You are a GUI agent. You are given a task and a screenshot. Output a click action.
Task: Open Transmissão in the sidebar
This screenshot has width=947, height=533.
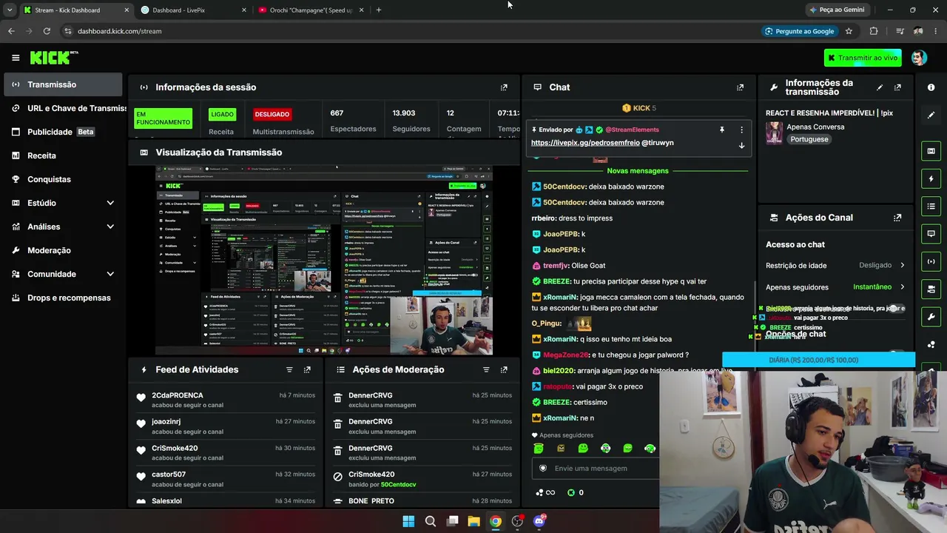pyautogui.click(x=62, y=84)
